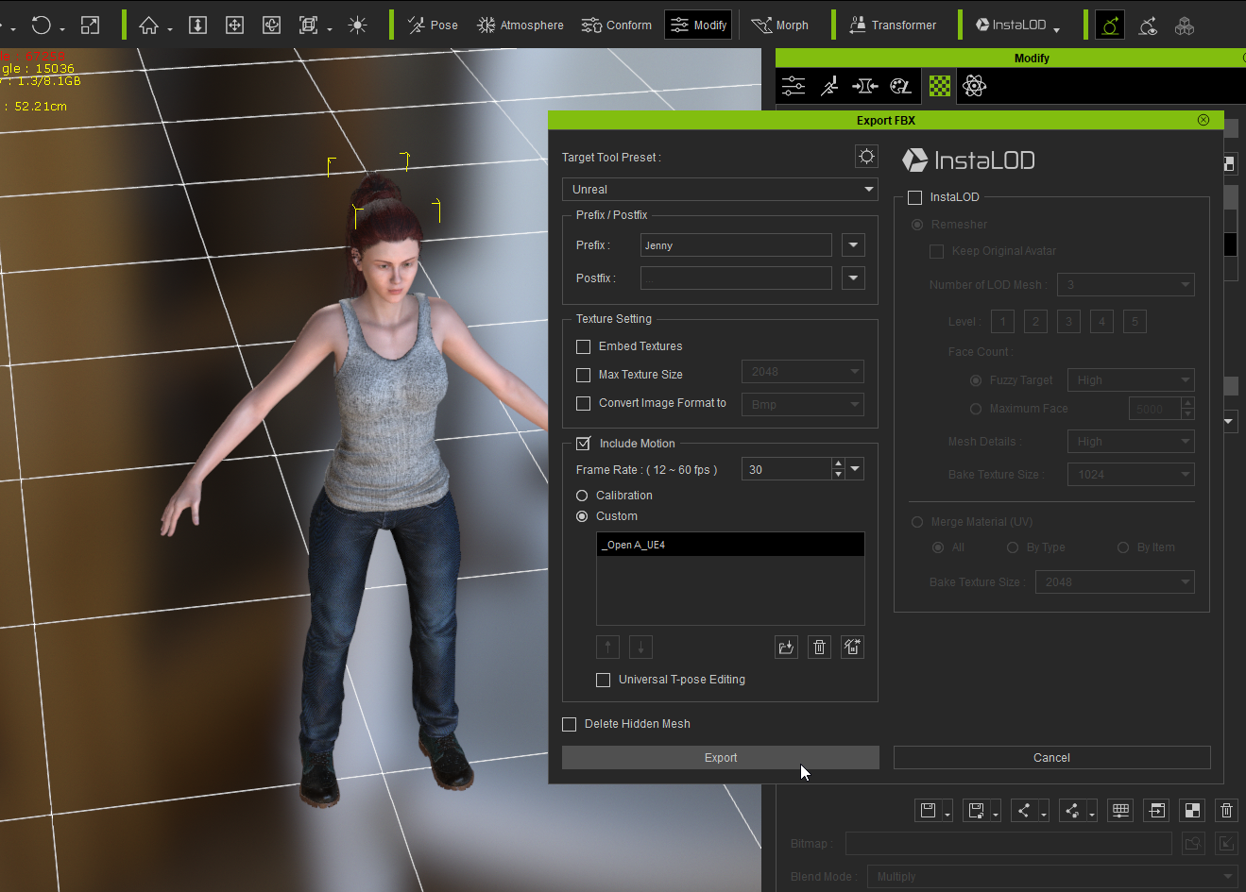Viewport: 1246px width, 892px height.
Task: Expand the Prefix dropdown arrow
Action: 853,245
